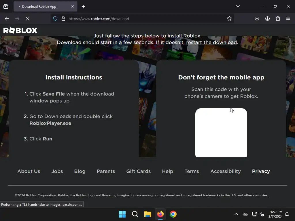
Task: Visit the Blog footer link
Action: pos(80,172)
